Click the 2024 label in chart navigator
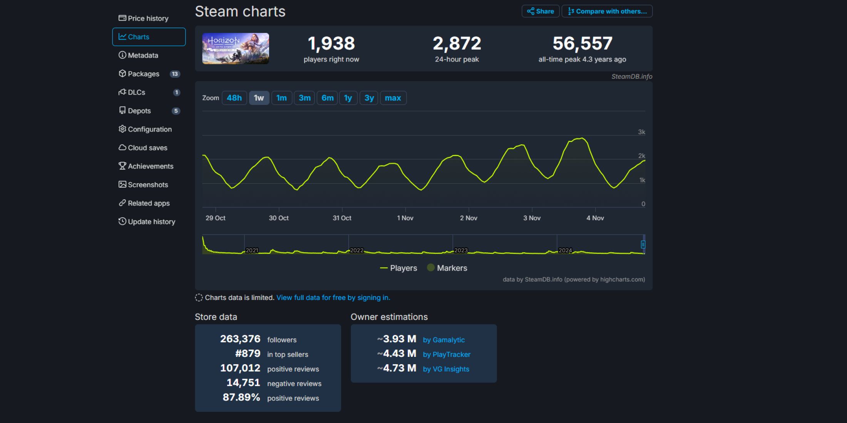847x423 pixels. click(x=565, y=250)
